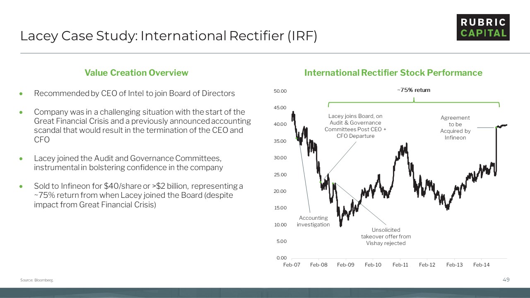This screenshot has height=298, width=530.
Task: Select the 40.00 y-axis value
Action: [280, 124]
